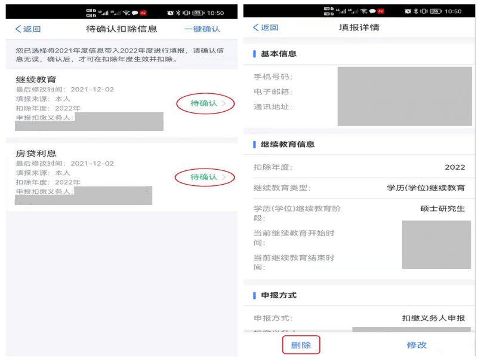Viewport: 481px width, 361px height.
Task: Select the 继续教育 entry title
Action: (x=36, y=79)
